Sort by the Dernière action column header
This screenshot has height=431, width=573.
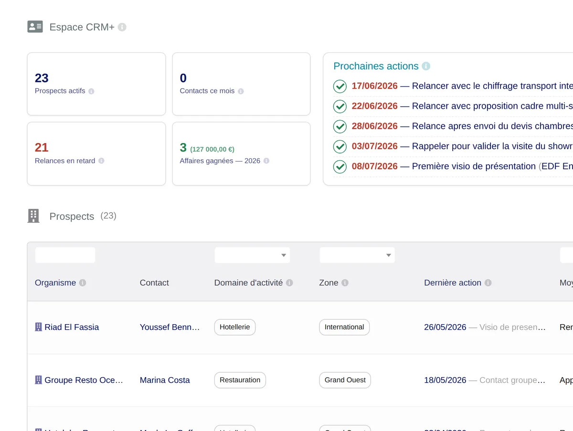pos(453,283)
